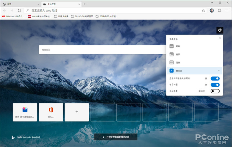The width and height of the screenshot is (232, 147).
Task: Open the Office quick link tile
Action: tap(51, 112)
